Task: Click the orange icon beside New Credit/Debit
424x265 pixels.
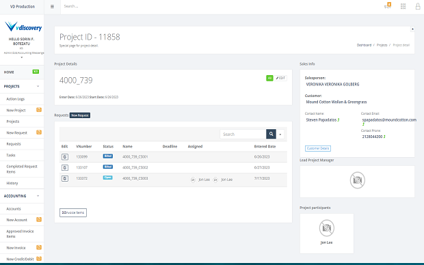Action: pyautogui.click(x=39, y=259)
